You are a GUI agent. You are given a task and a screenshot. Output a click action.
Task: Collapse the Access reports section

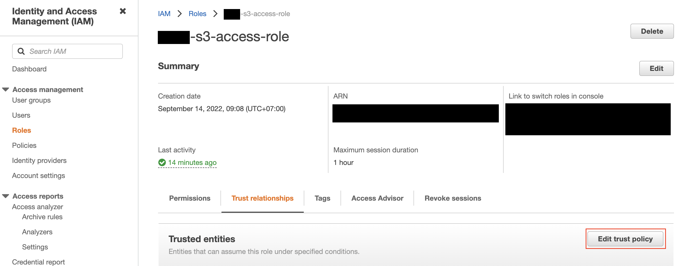click(x=6, y=196)
